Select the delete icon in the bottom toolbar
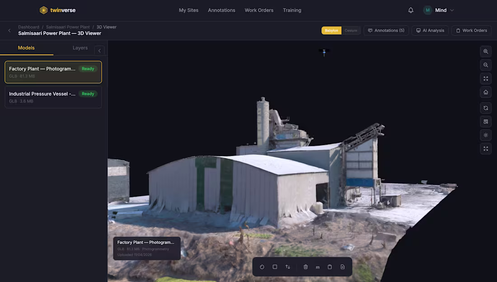The image size is (497, 282). coord(305,267)
